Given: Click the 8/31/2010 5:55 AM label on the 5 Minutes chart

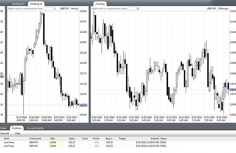Looking at the screenshot, I should pyautogui.click(x=172, y=119).
